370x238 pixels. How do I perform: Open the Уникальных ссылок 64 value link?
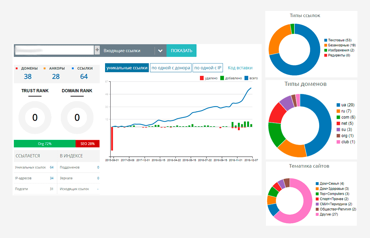[52, 167]
